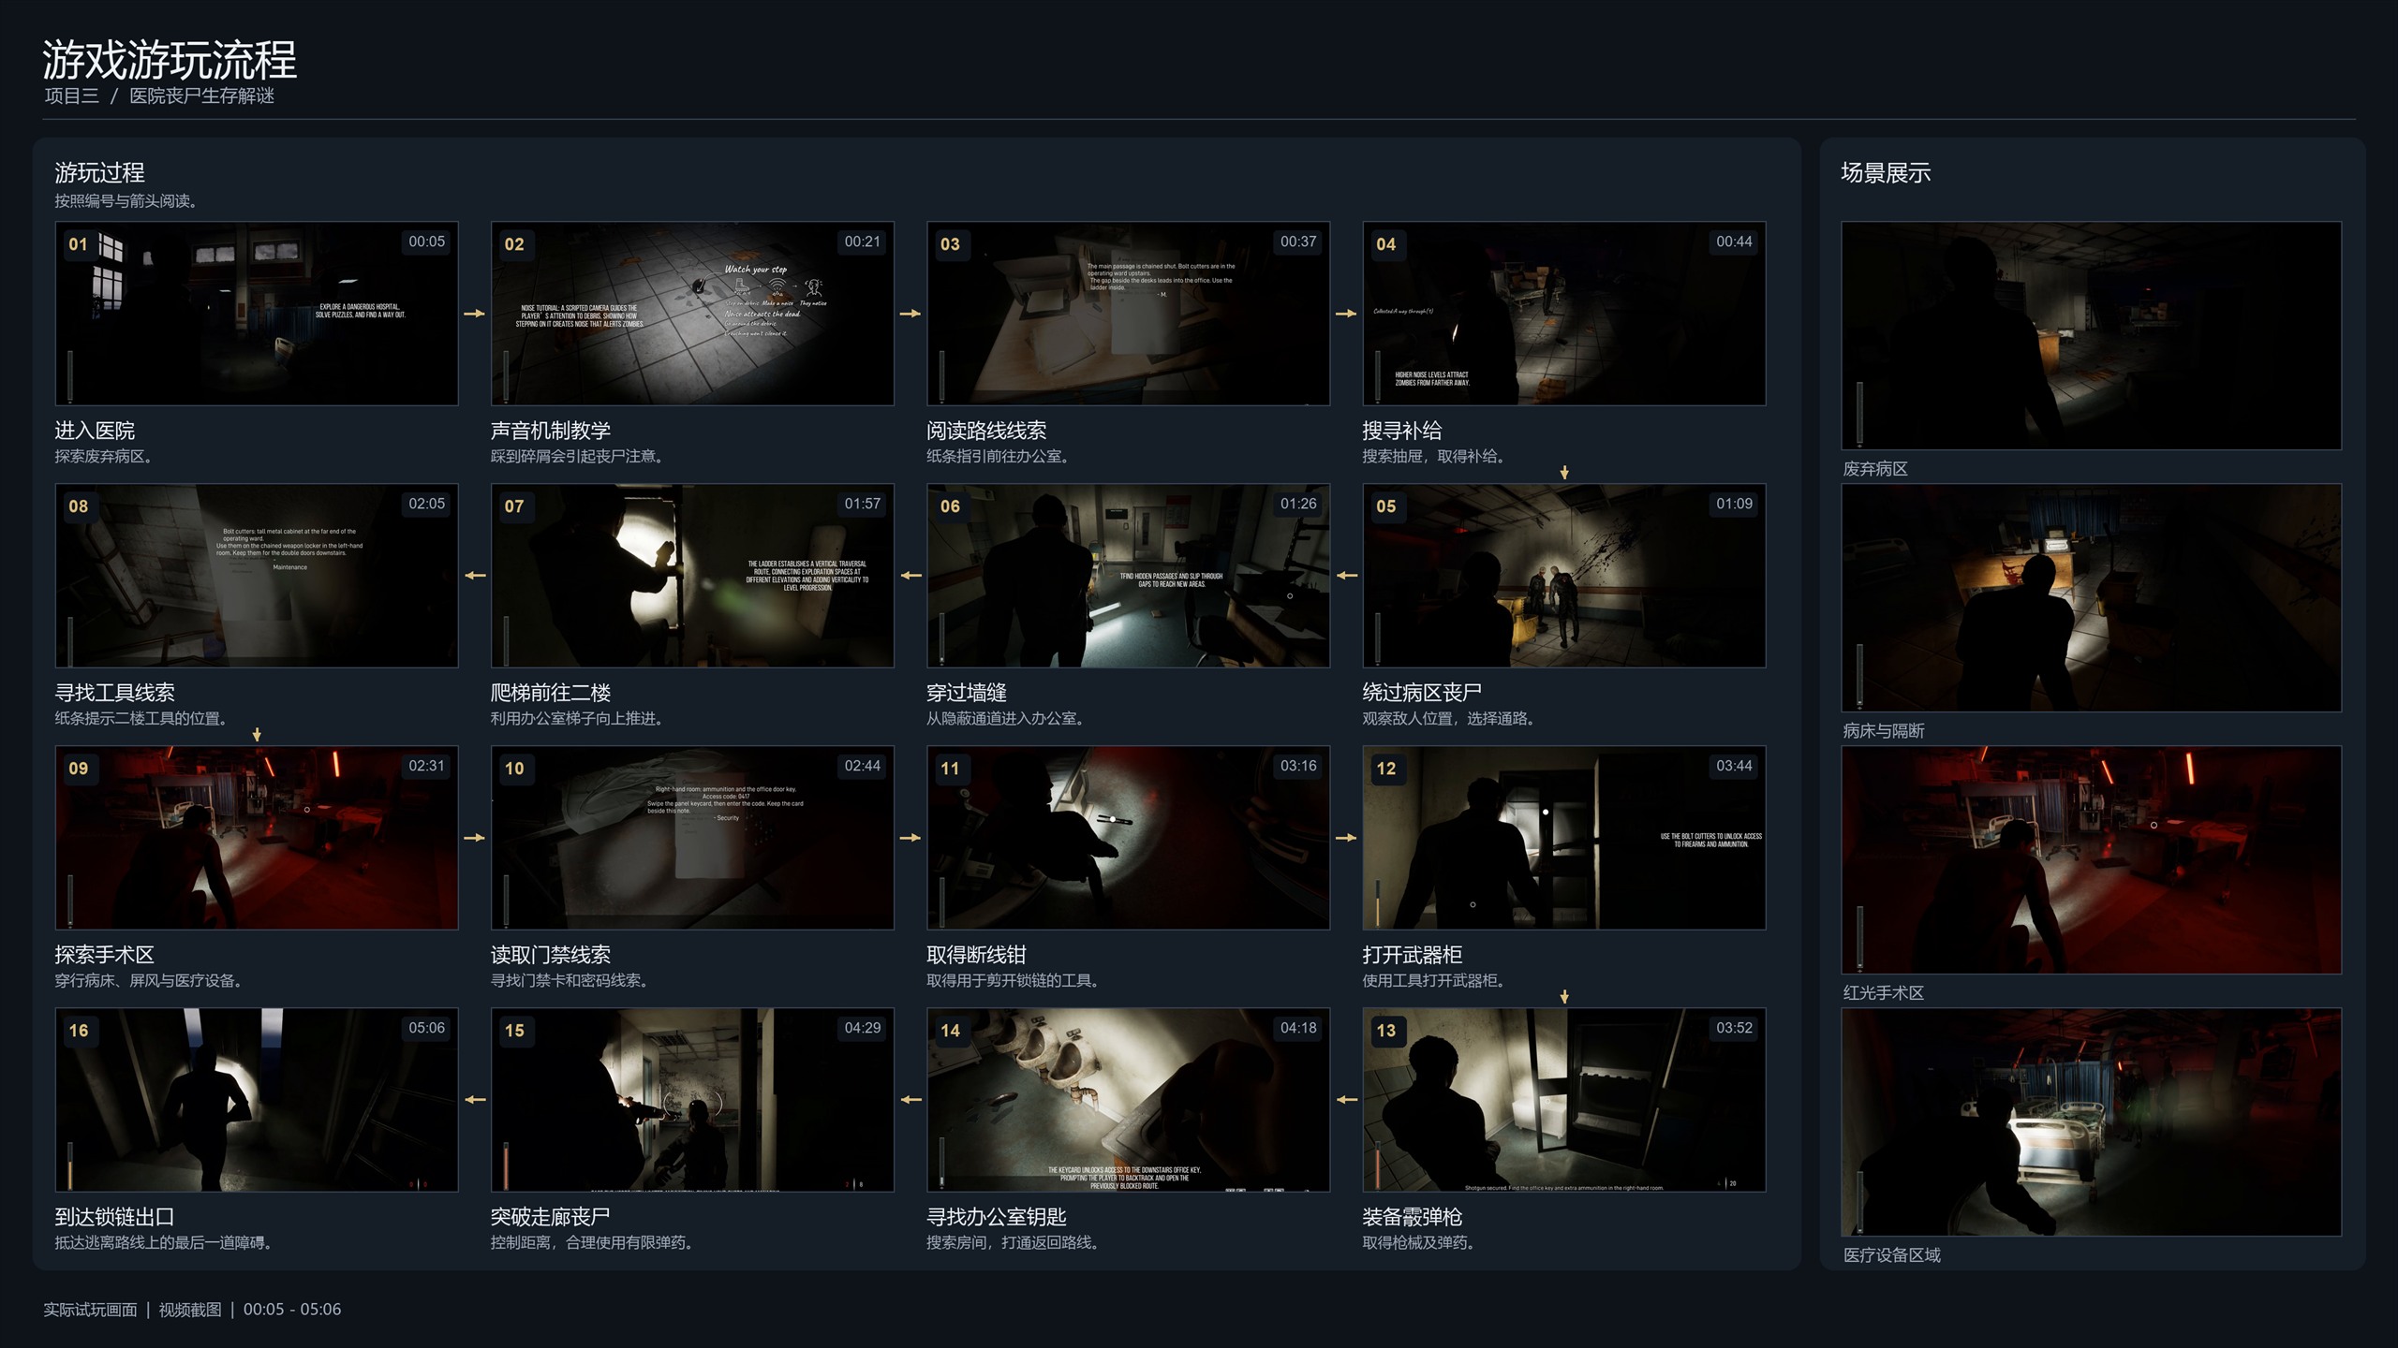This screenshot has height=1348, width=2398.
Task: Open step 15 突破走廊丧尸 screenshot
Action: coord(692,1100)
